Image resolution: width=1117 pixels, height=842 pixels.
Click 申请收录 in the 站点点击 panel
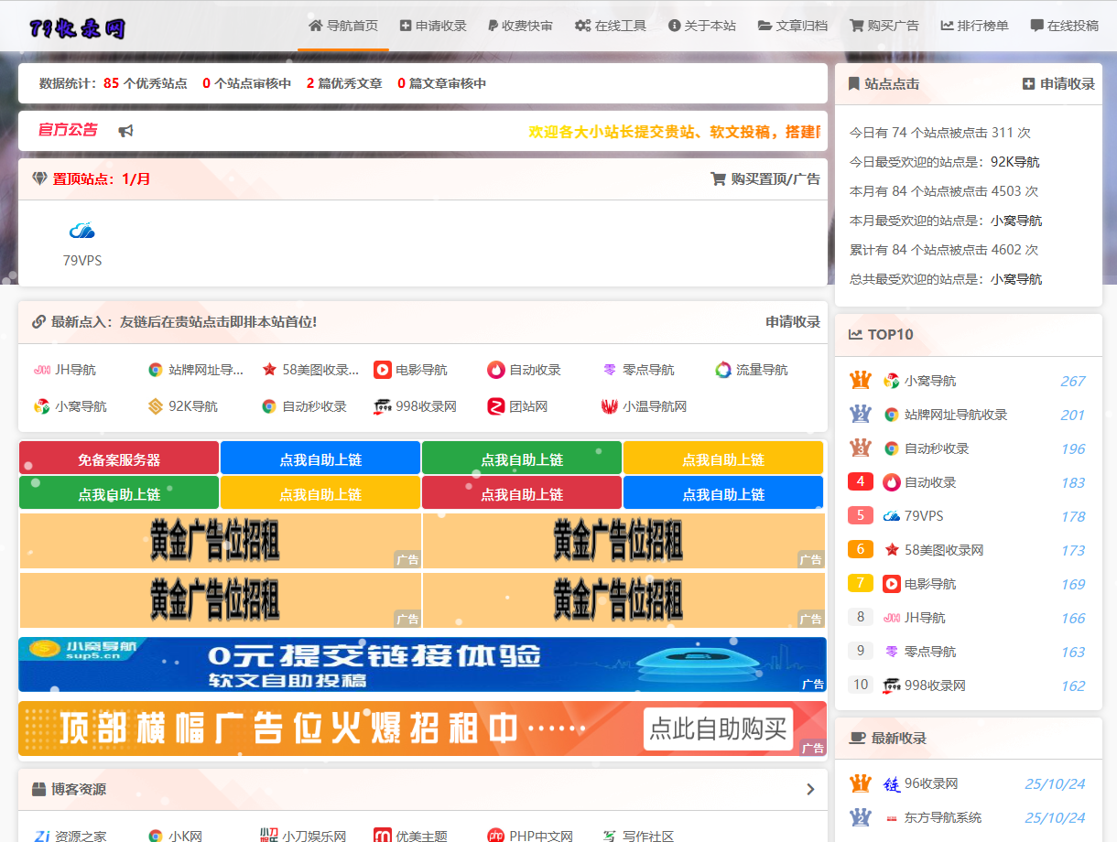click(x=1059, y=84)
